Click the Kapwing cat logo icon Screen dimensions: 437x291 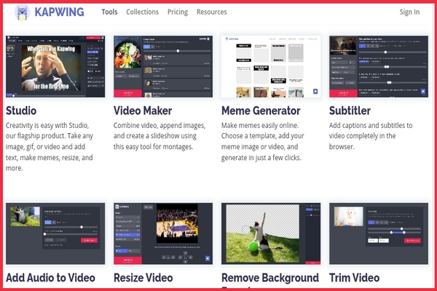[x=22, y=12]
